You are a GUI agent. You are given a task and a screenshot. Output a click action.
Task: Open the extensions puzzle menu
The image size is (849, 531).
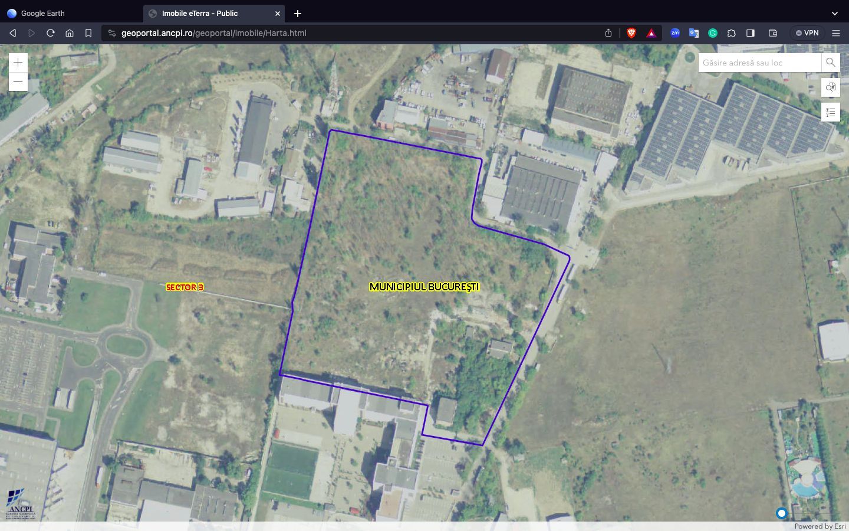(732, 33)
